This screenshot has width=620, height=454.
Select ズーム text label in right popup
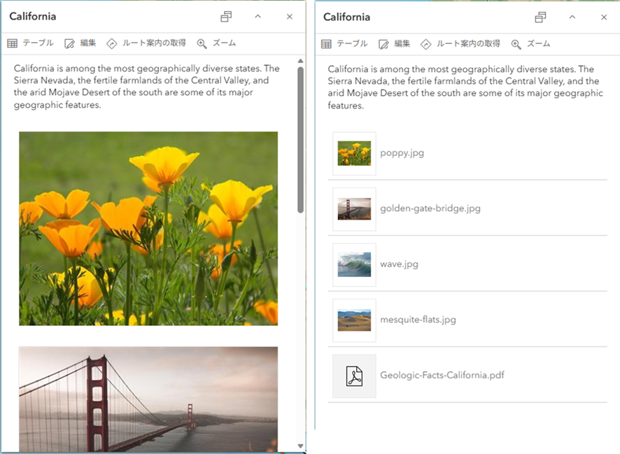[538, 44]
